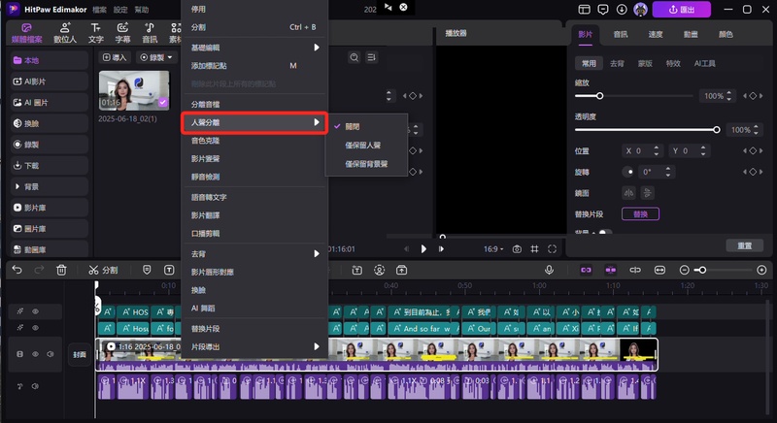Switch to the 音訊 properties tab
777x423 pixels.
pos(620,34)
